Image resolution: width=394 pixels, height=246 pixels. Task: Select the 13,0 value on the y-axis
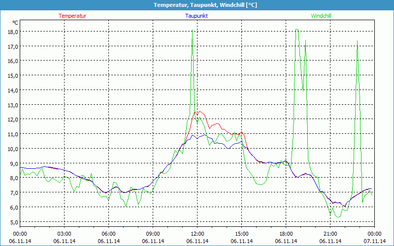point(13,105)
